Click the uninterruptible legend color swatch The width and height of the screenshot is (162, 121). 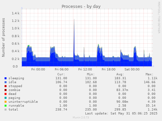click(6, 102)
